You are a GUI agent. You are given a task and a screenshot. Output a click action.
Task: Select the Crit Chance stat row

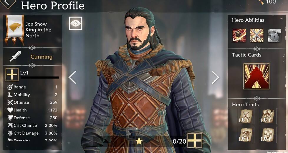pos(32,126)
